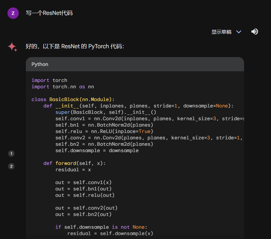Click the number 2 badge in left margin
The width and height of the screenshot is (271, 239).
11,166
